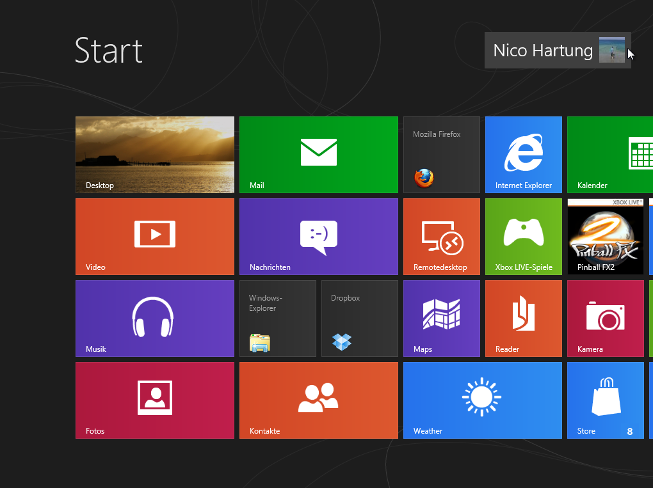Launch the Pinball FX2 game artwork

pos(606,236)
